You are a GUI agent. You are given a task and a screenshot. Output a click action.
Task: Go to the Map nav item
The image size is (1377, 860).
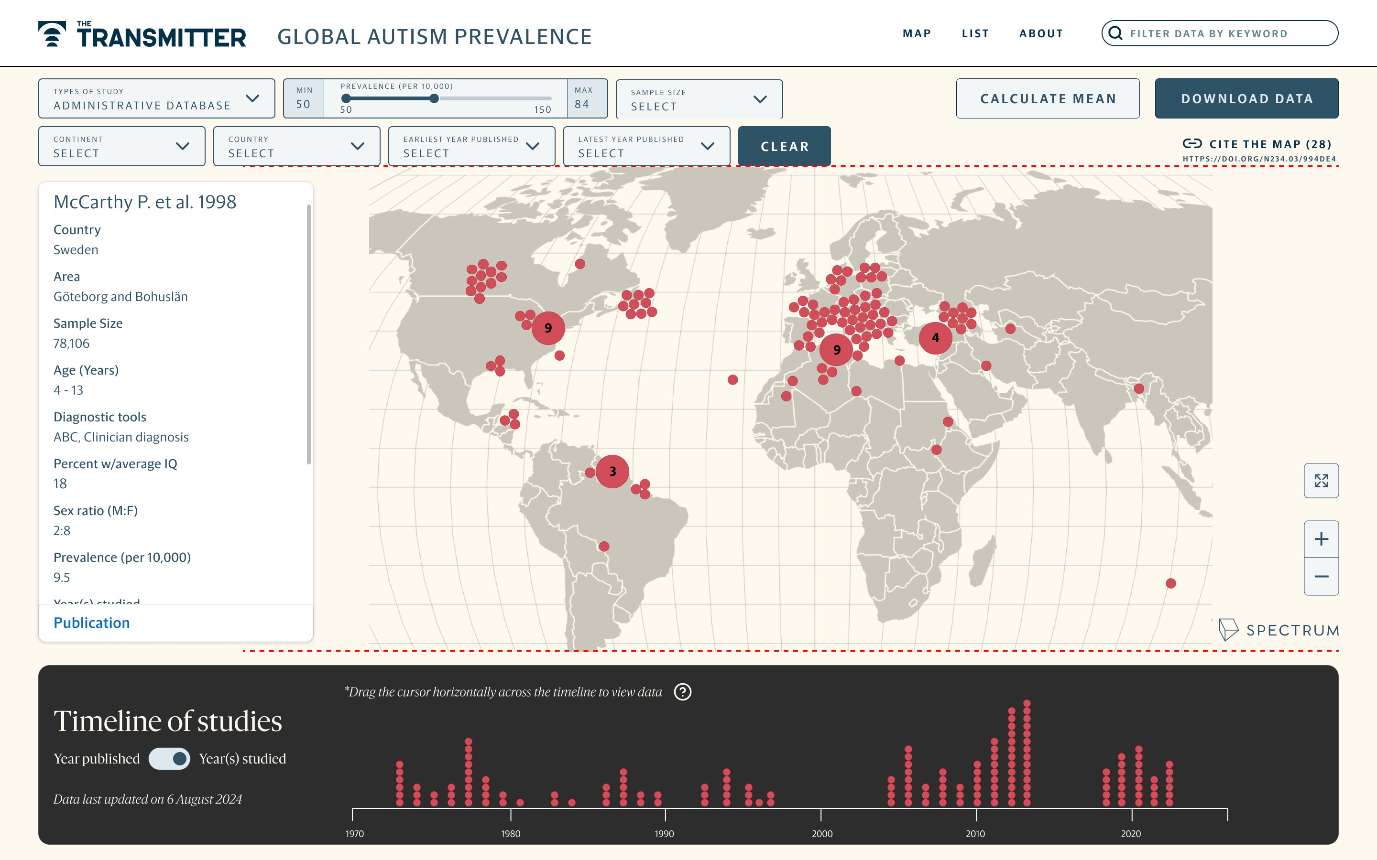tap(917, 33)
